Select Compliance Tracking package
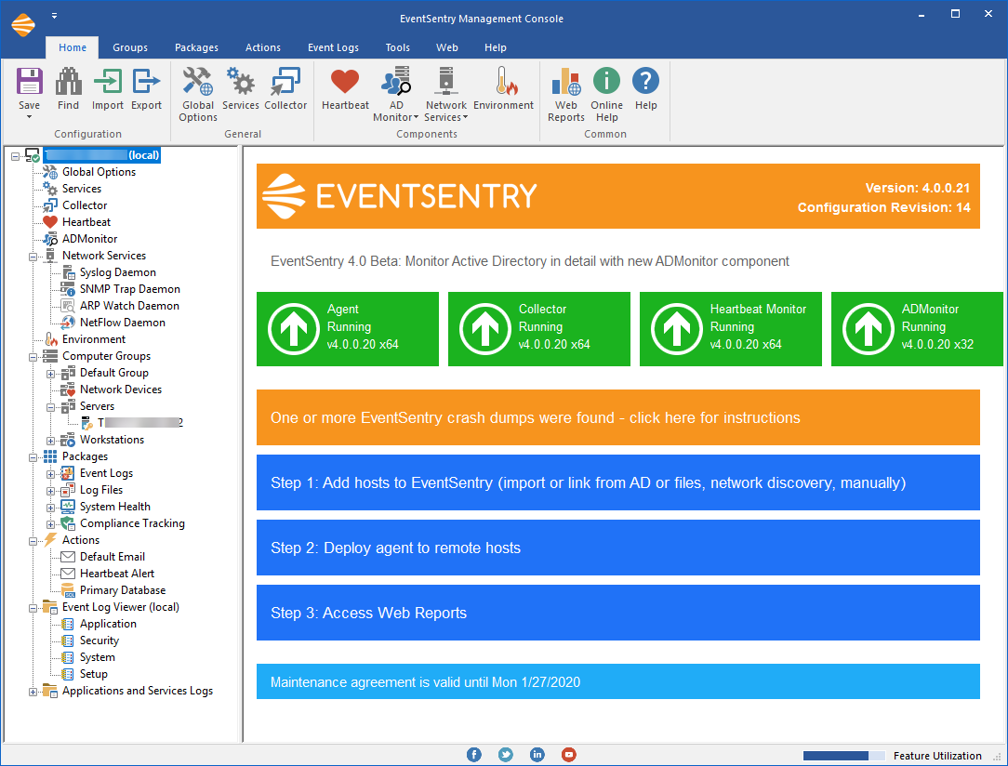Viewport: 1008px width, 766px height. (x=132, y=523)
